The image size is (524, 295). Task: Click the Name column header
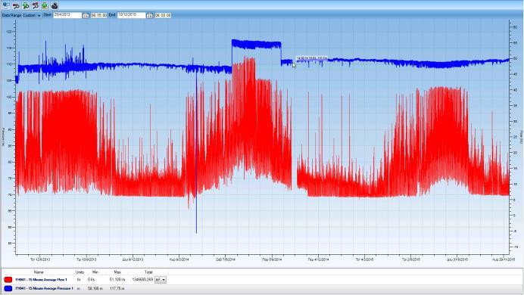(39, 272)
